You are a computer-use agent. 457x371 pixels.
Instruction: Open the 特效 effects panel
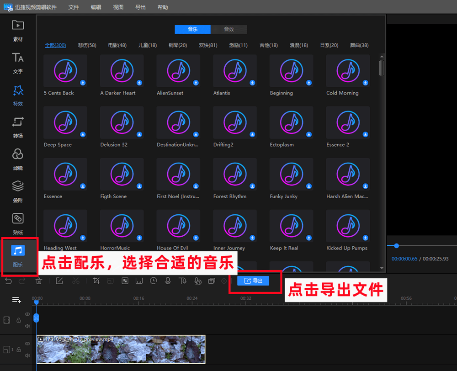click(18, 95)
